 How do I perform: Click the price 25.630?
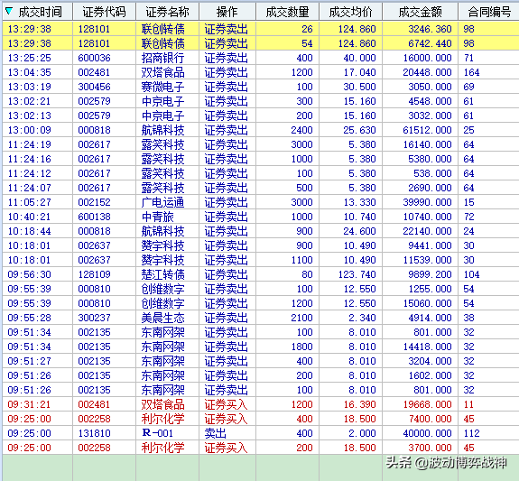click(x=359, y=130)
